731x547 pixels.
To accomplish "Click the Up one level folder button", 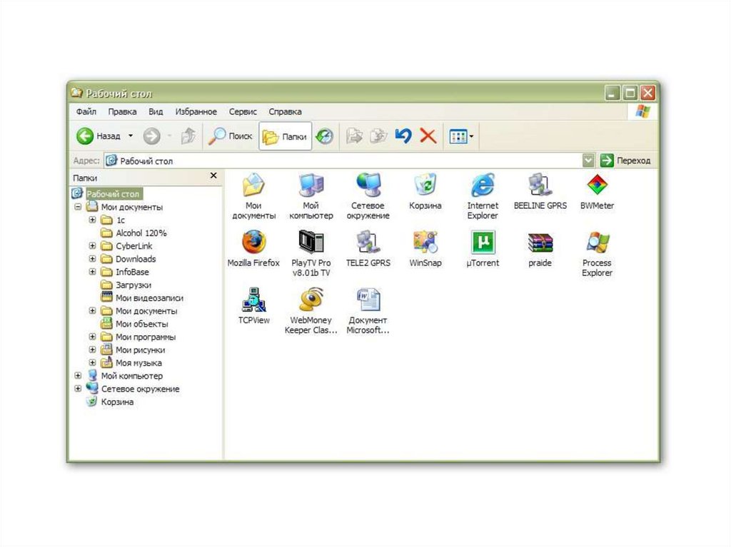I will 188,136.
